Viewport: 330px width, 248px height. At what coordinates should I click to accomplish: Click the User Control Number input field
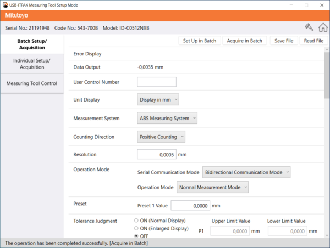click(156, 82)
